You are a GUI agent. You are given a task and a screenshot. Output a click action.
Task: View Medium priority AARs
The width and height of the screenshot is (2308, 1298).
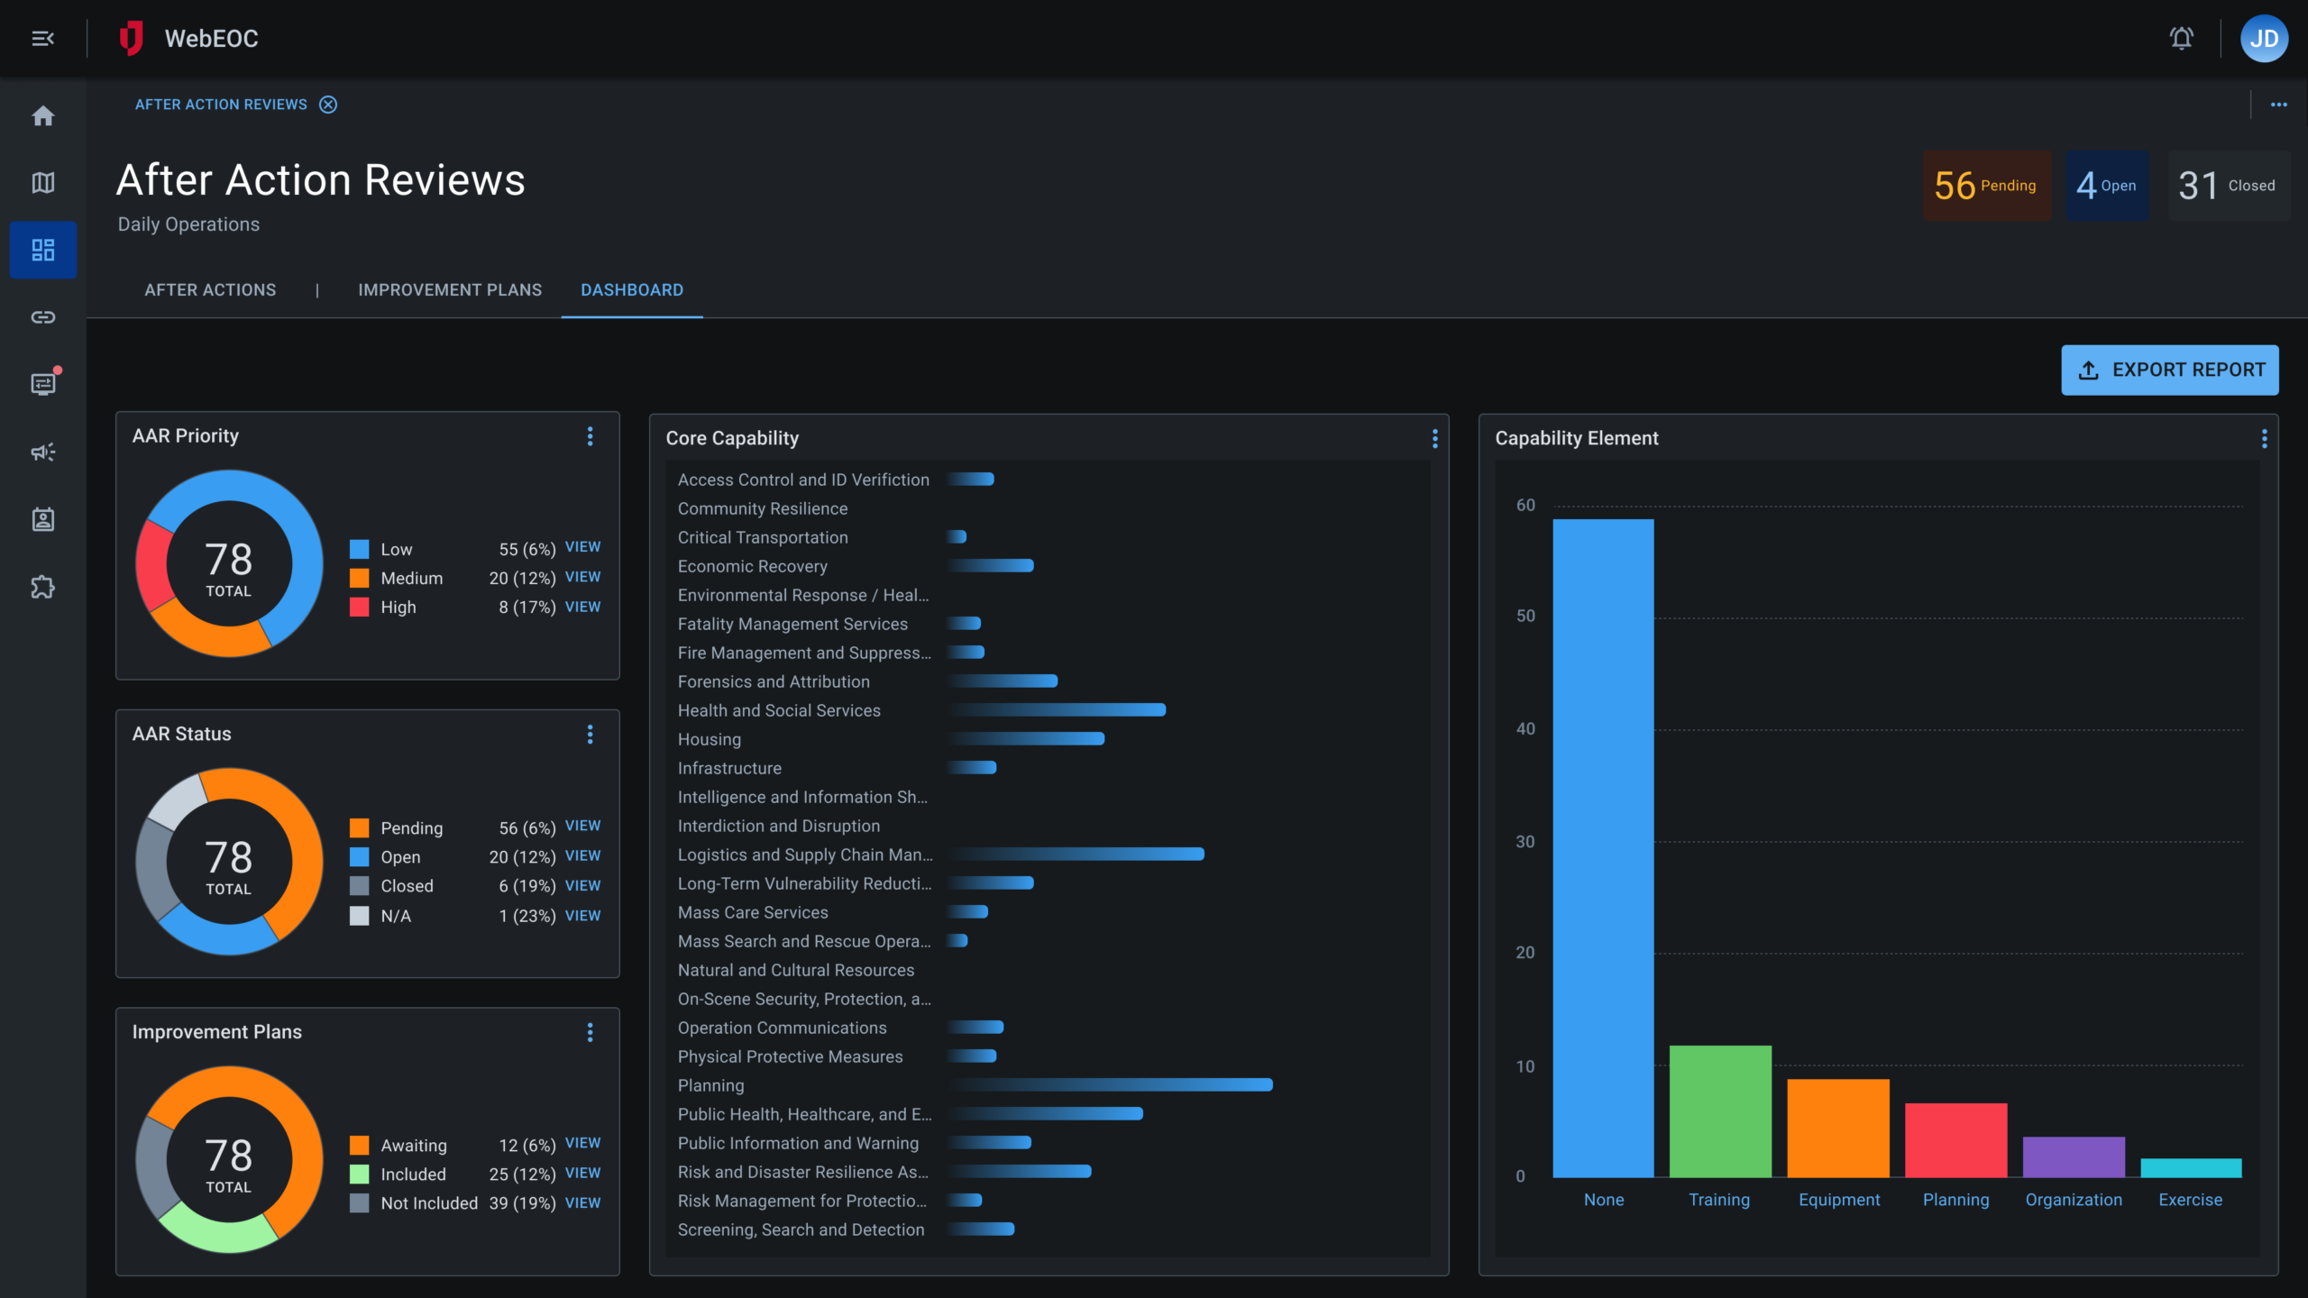[x=582, y=577]
